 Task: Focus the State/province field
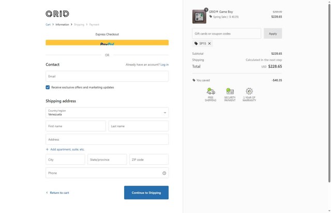click(x=107, y=159)
